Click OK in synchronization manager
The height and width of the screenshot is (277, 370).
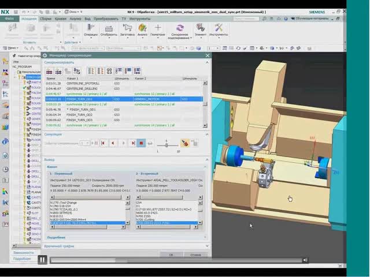(x=171, y=254)
